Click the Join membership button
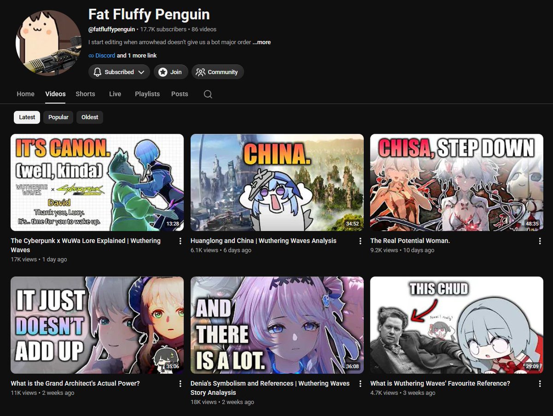The height and width of the screenshot is (416, 553). 171,72
